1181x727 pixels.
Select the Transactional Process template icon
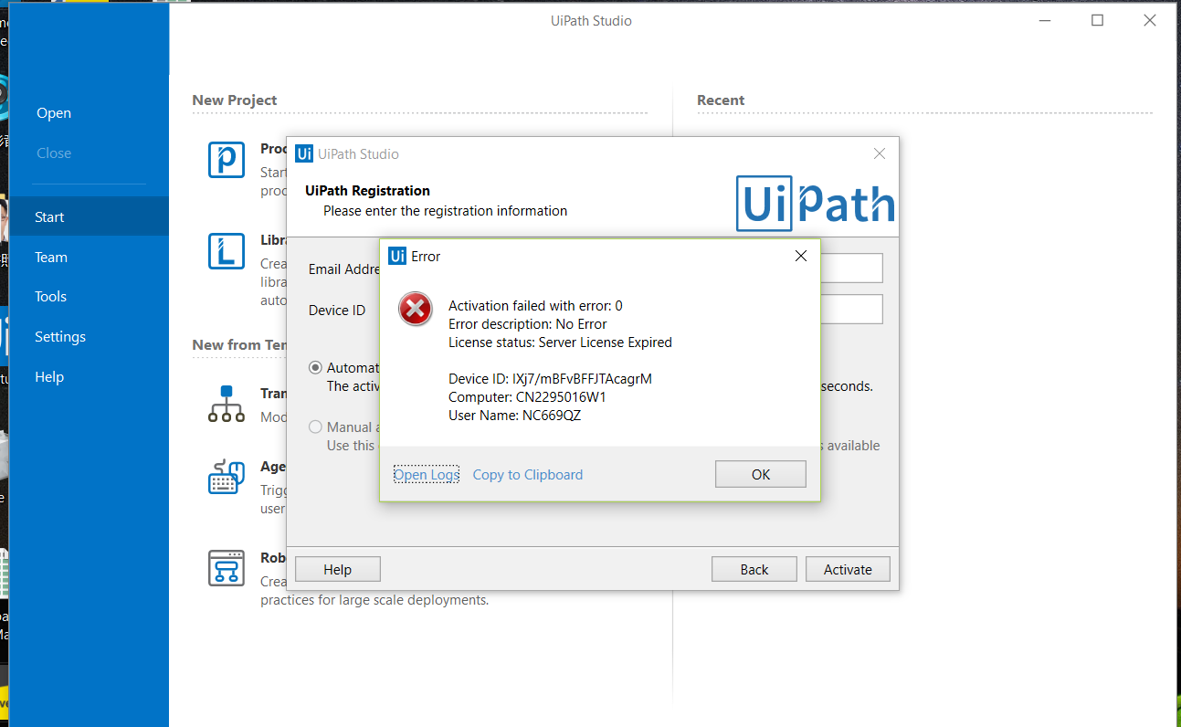coord(226,405)
